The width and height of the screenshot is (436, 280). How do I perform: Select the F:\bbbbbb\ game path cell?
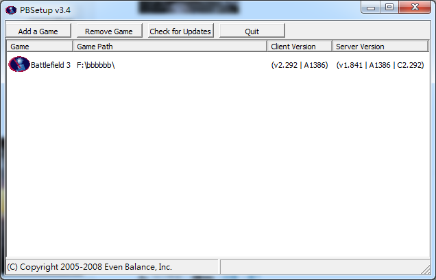point(96,65)
